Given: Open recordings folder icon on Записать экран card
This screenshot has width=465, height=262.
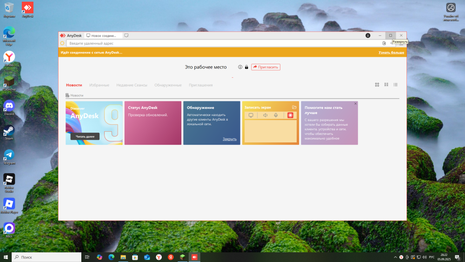Looking at the screenshot, I should (294, 107).
